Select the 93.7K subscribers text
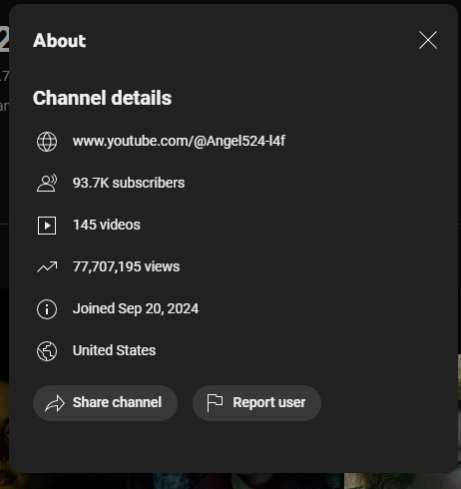The image size is (461, 489). click(x=129, y=183)
